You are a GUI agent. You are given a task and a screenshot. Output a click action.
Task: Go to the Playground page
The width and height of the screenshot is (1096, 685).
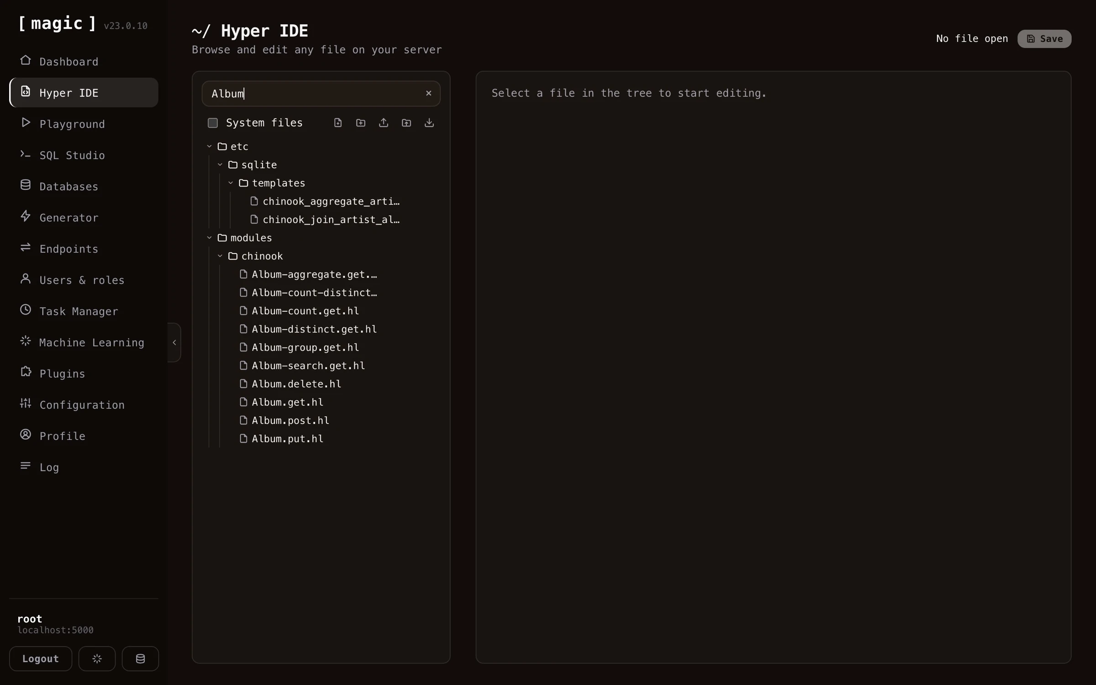pyautogui.click(x=84, y=124)
